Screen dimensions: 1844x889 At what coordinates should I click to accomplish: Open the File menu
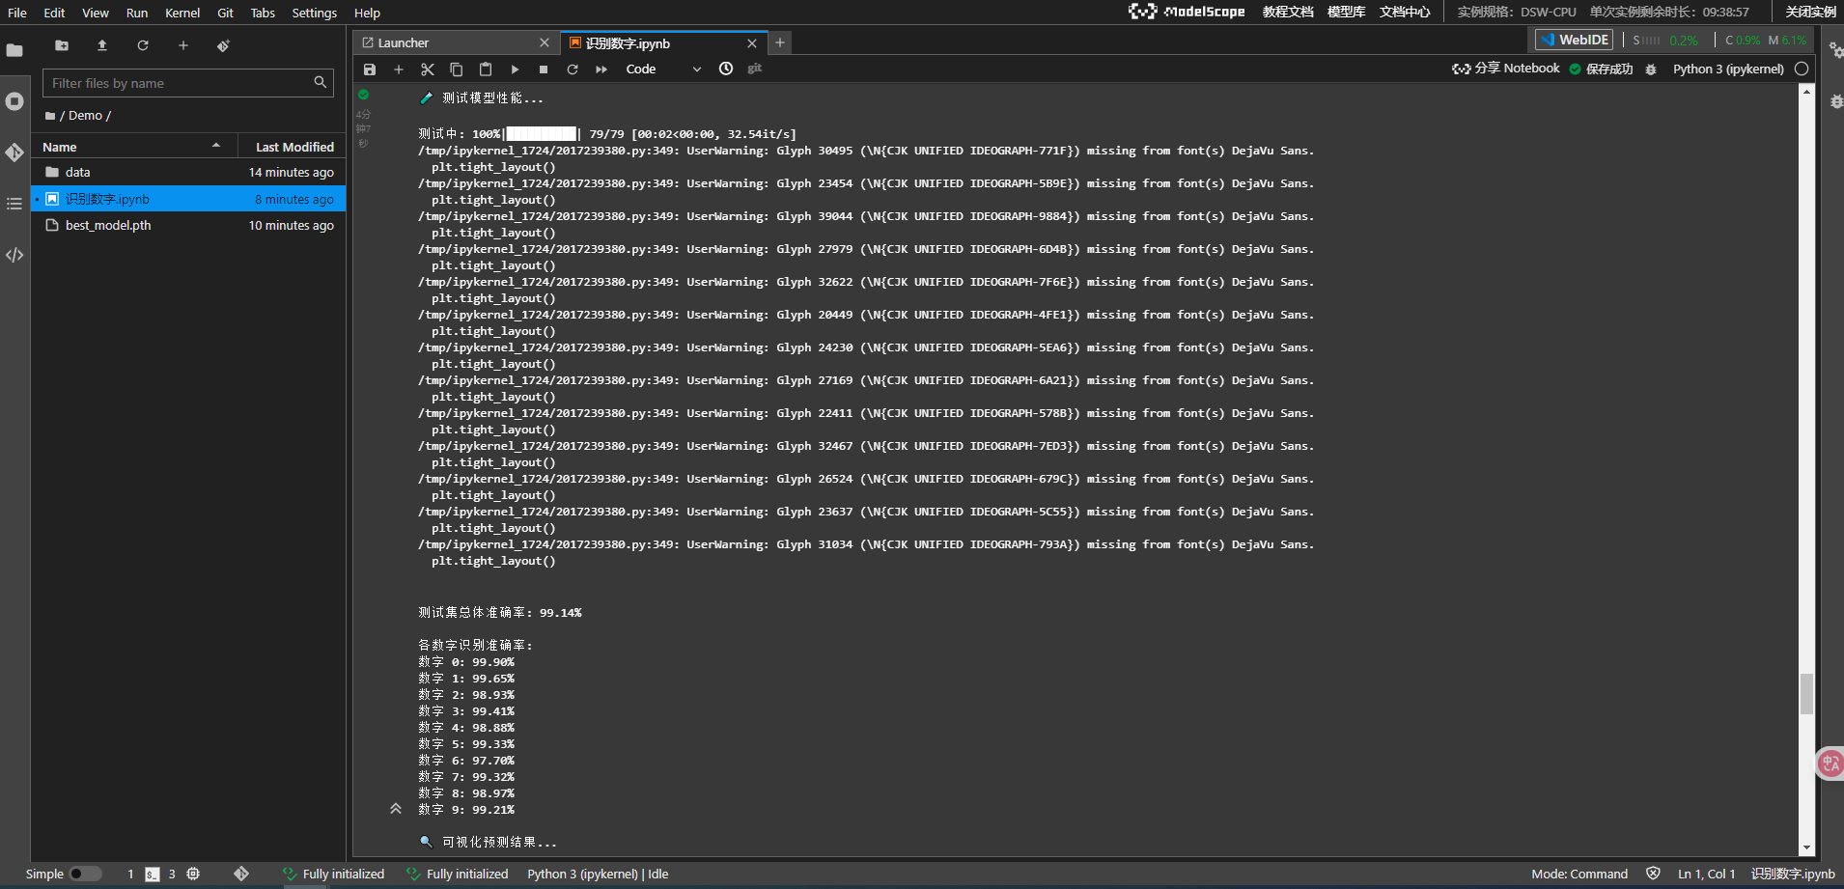point(17,13)
